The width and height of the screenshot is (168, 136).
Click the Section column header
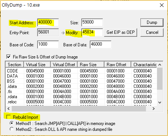click(x=15, y=65)
